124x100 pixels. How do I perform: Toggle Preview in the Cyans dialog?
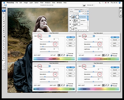click(67, 86)
